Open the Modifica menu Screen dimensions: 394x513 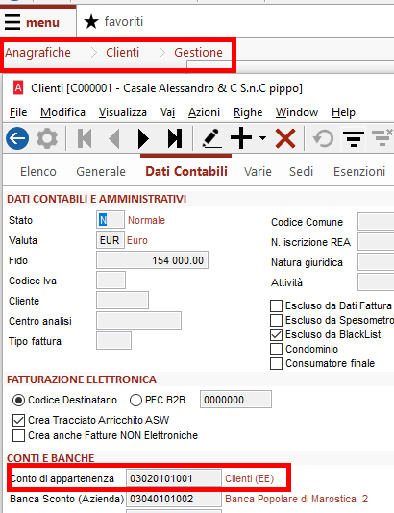coord(62,112)
